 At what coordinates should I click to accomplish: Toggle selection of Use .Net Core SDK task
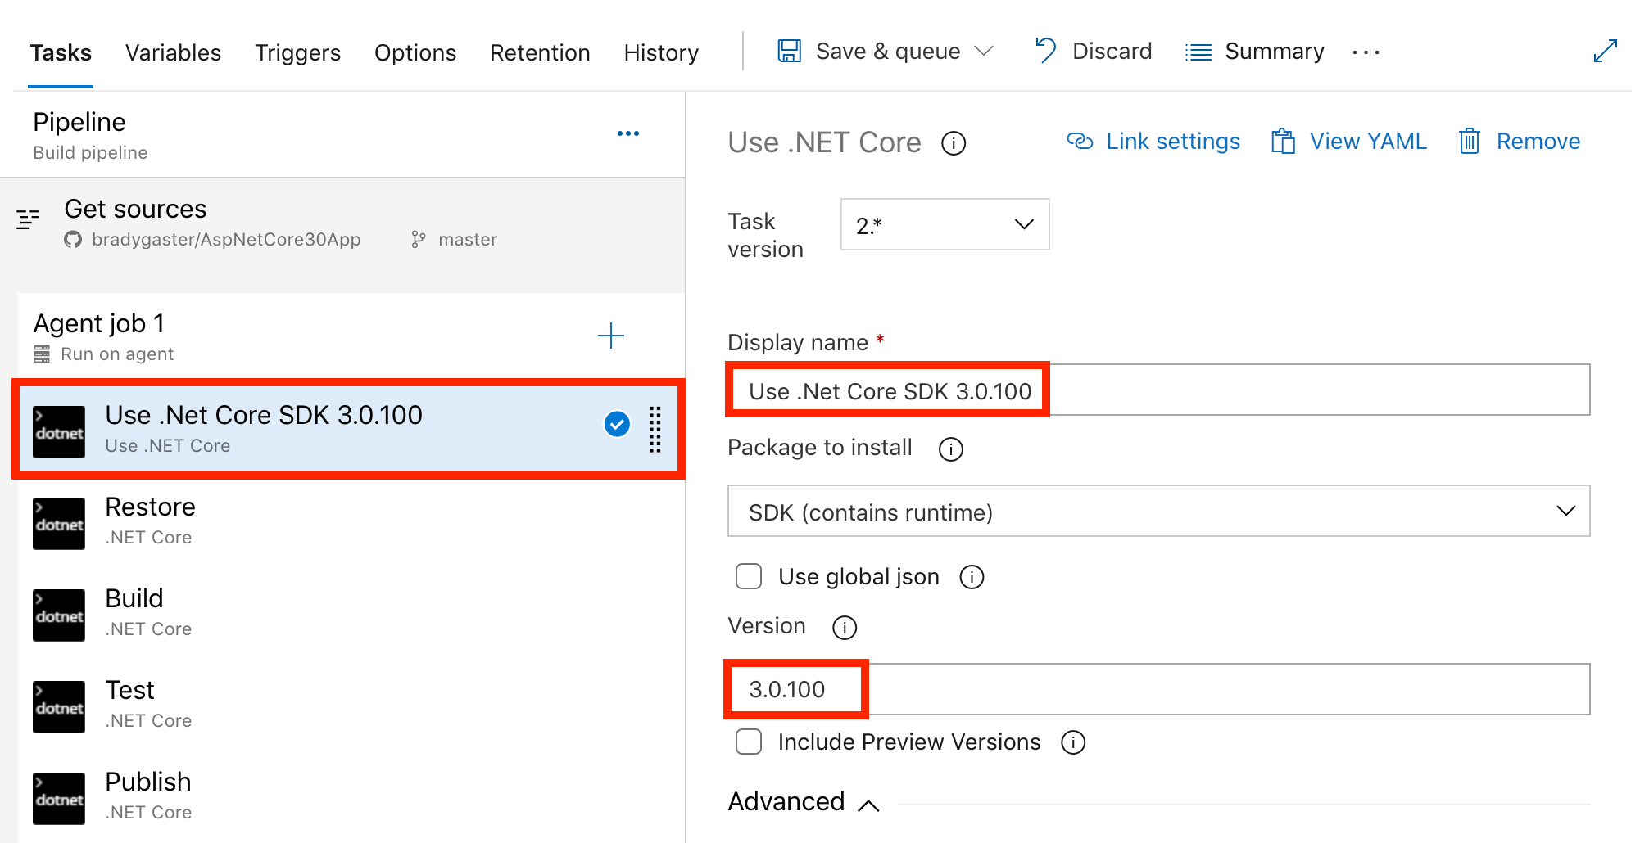pos(616,424)
